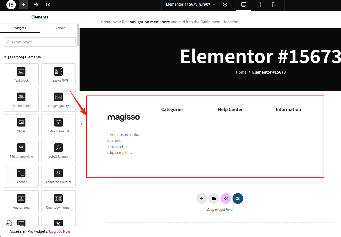Add a template via folder icon
Screen dimensions: 341x237
point(214,198)
